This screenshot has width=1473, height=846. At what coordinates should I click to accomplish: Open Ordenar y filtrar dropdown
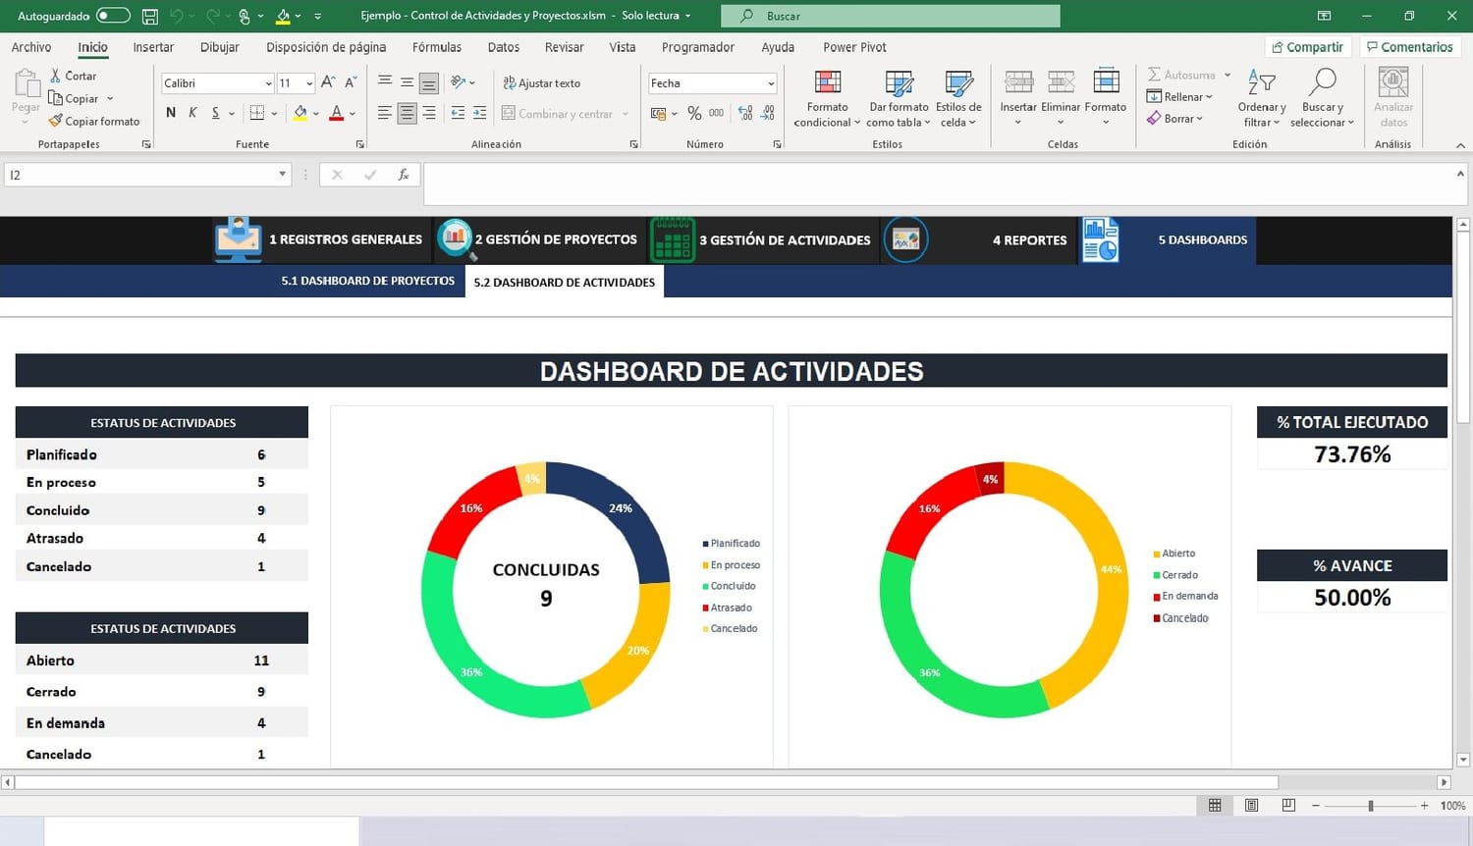(1262, 98)
